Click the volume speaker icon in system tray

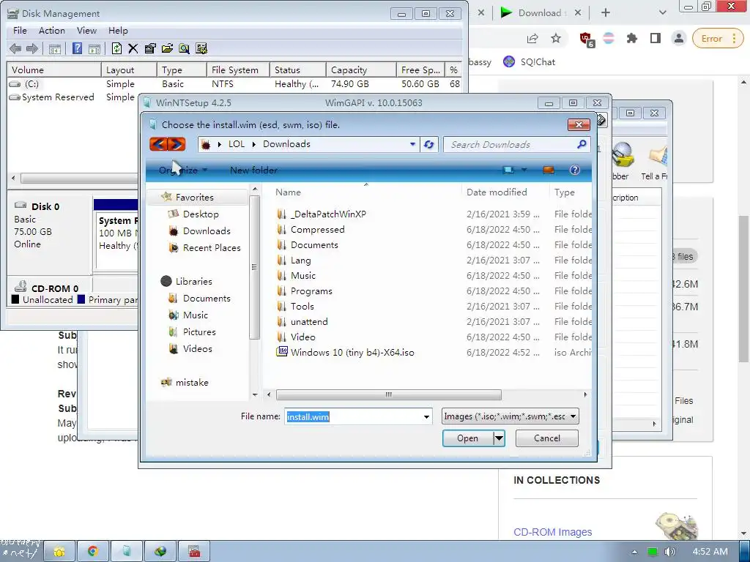pyautogui.click(x=669, y=552)
